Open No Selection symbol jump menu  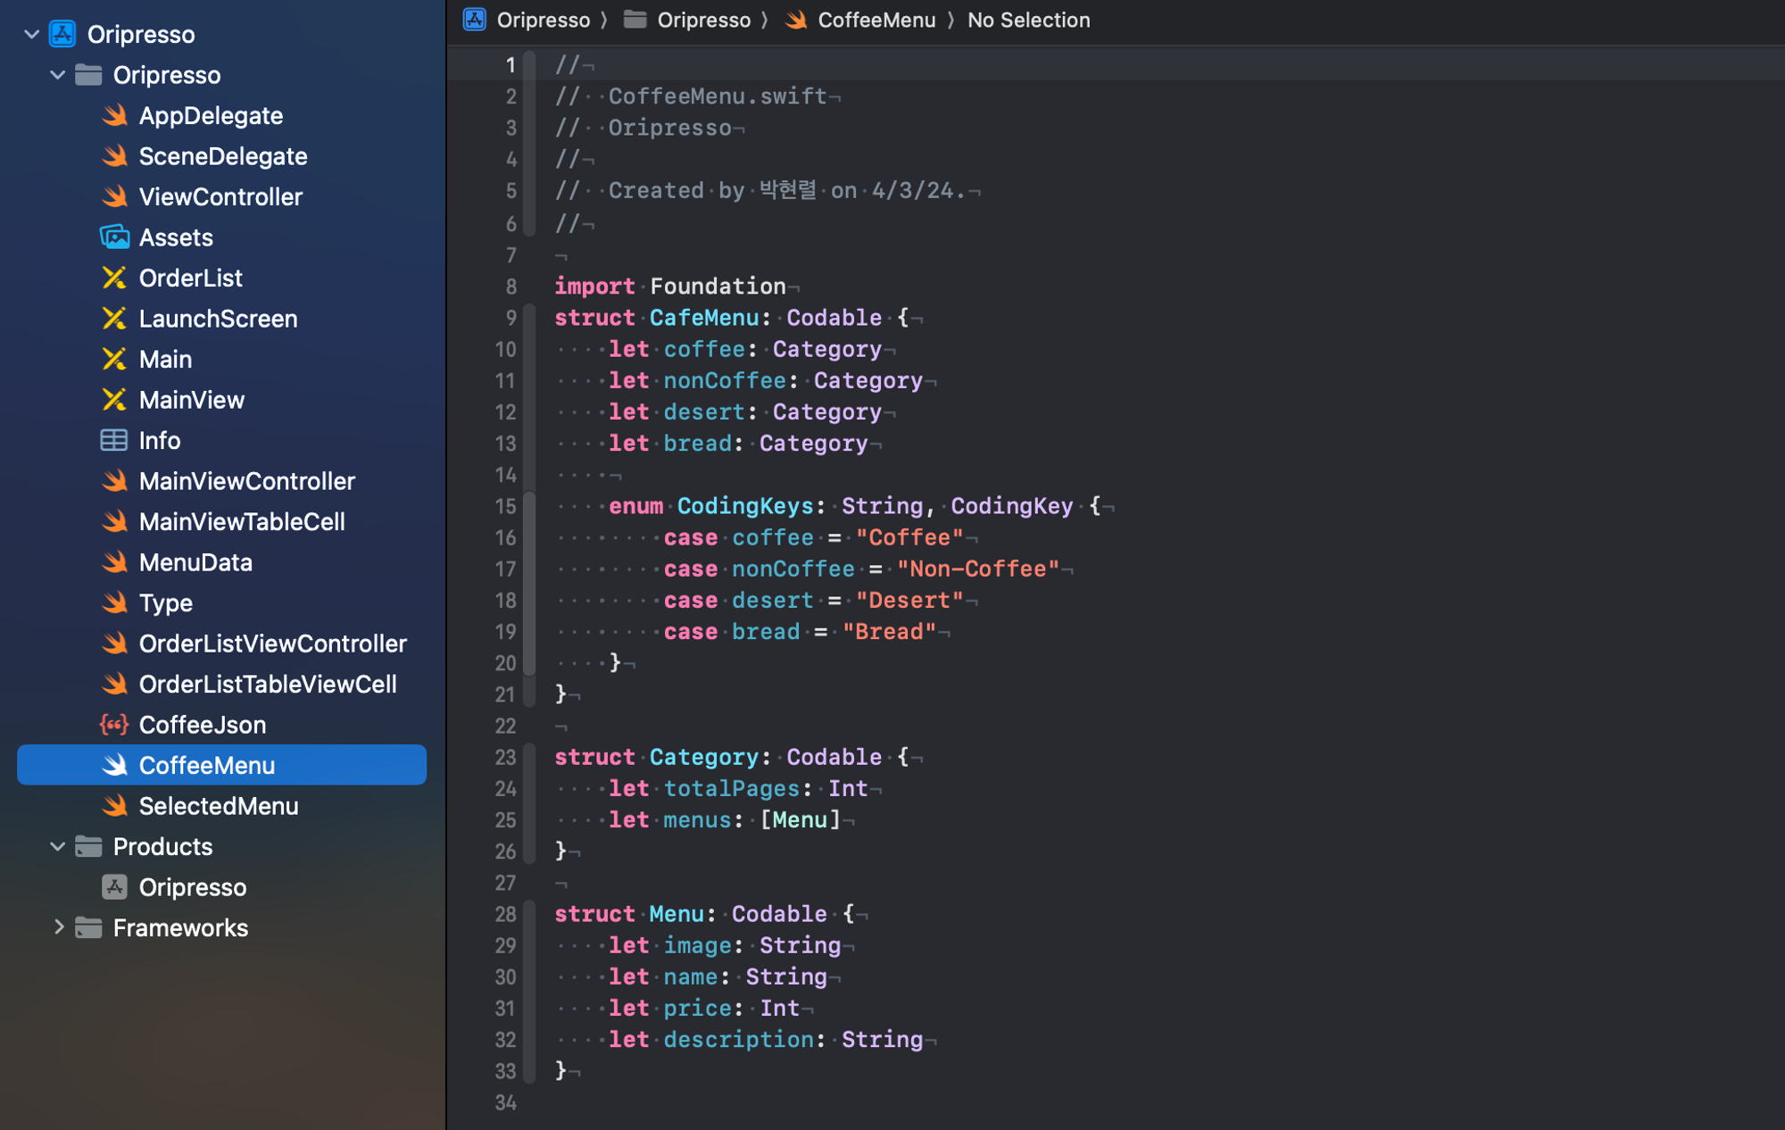[x=1028, y=20]
